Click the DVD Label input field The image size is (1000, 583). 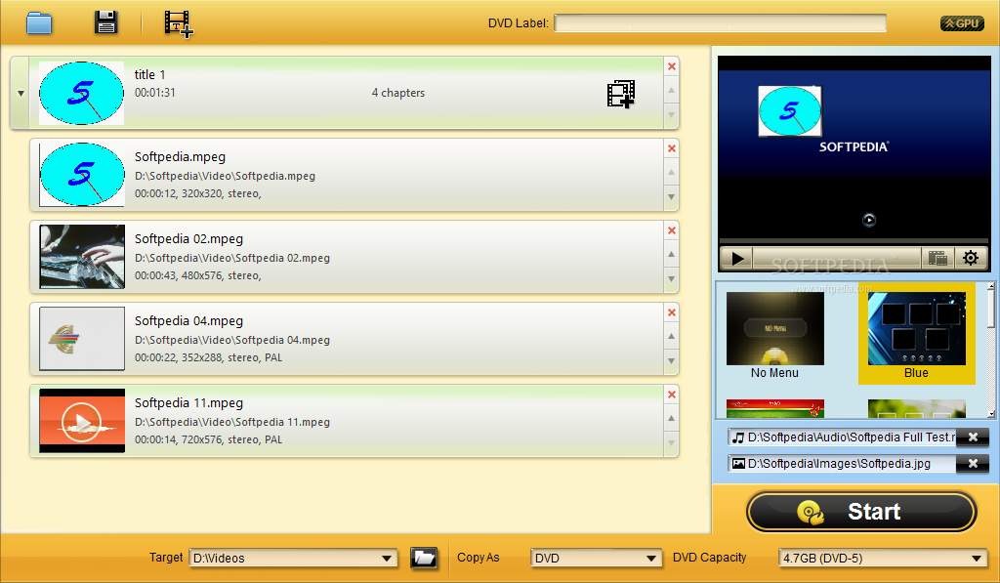click(x=720, y=23)
